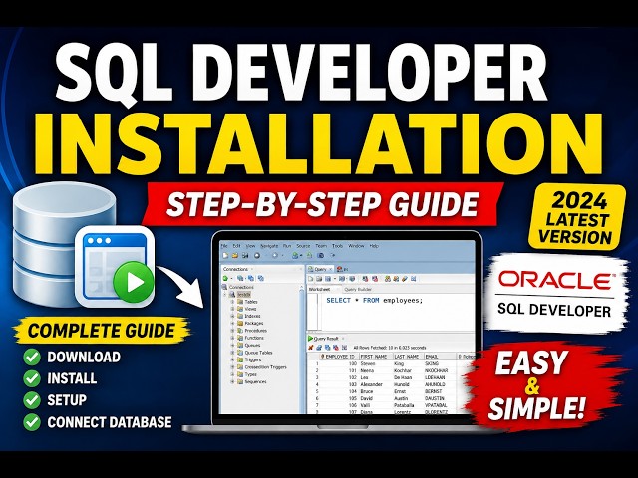Expand the Indexes node
Viewport: 638px width, 478px height.
coord(232,316)
